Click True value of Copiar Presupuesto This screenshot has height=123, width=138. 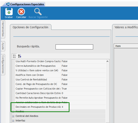pyautogui.click(x=64, y=89)
